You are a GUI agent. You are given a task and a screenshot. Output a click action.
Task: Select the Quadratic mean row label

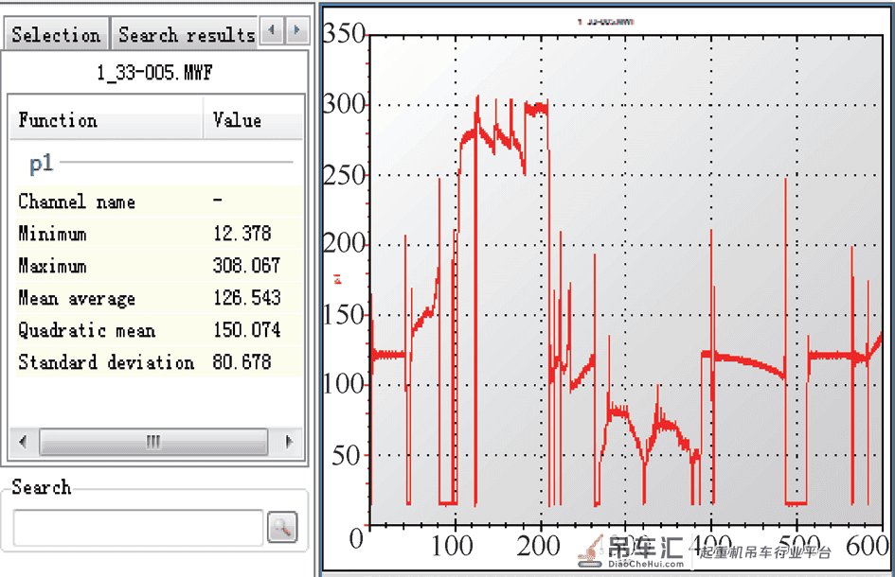click(87, 330)
